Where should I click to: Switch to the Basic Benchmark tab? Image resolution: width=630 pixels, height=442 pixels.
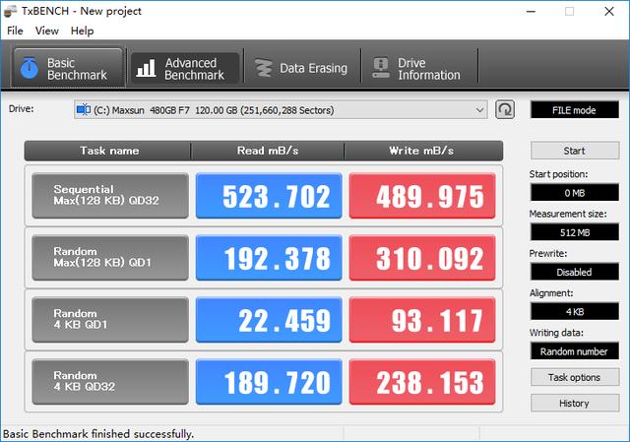[x=67, y=68]
